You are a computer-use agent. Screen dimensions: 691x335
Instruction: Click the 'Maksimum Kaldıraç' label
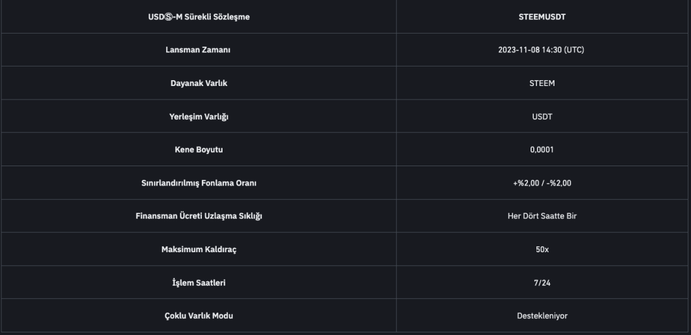[x=199, y=249]
